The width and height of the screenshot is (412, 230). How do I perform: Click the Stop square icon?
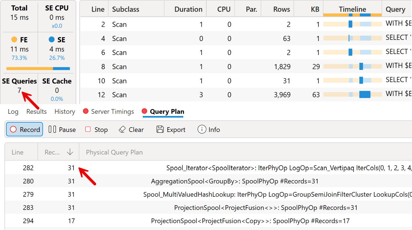click(x=88, y=129)
